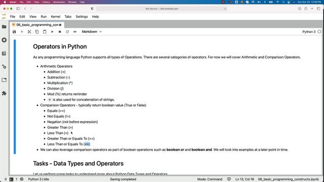
Task: Open a new Safari tab plus icon
Action: click(312, 9)
